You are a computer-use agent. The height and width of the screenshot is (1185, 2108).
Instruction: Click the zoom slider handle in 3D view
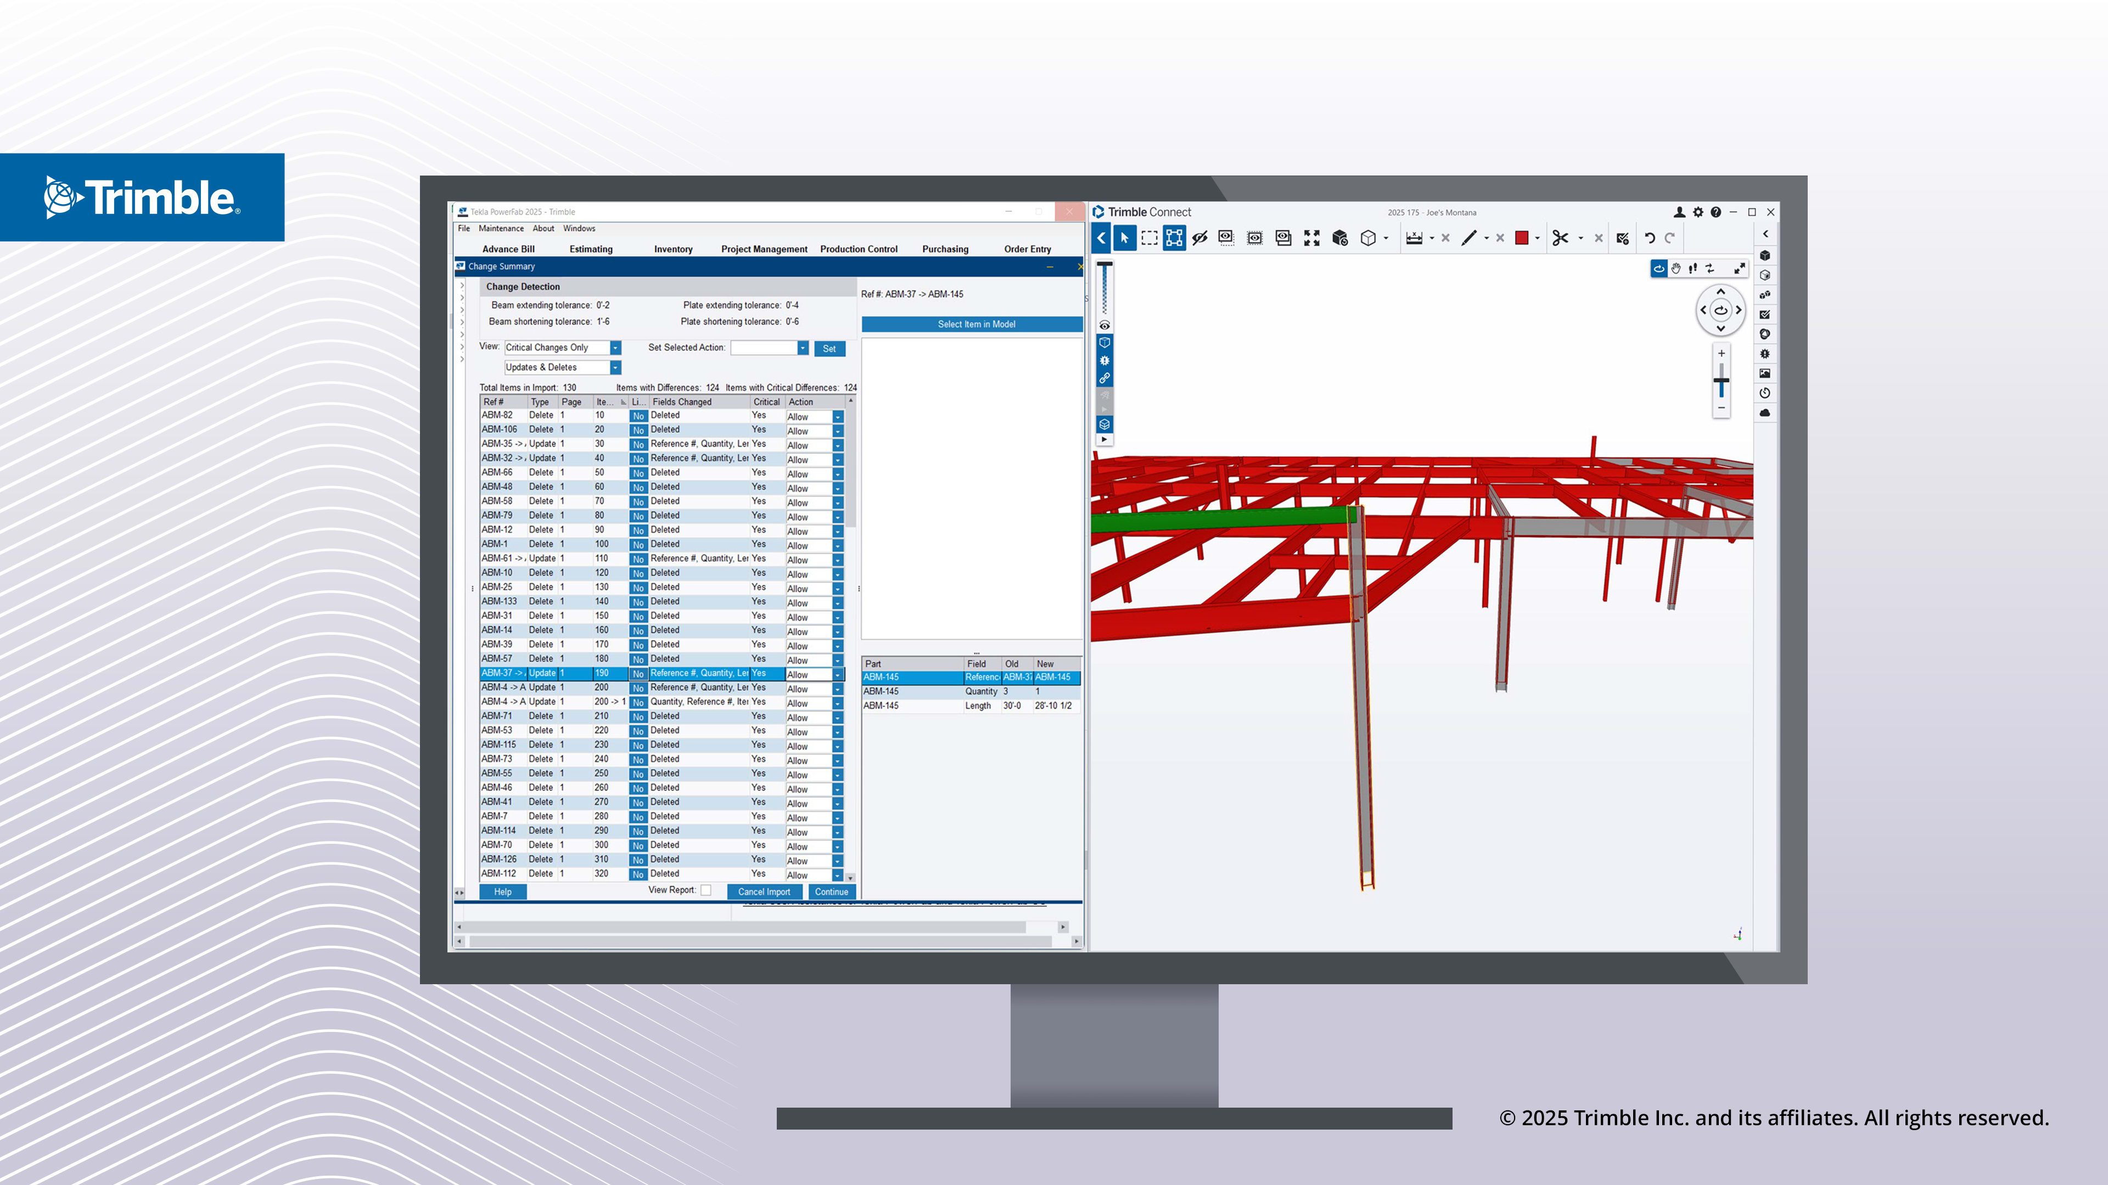pyautogui.click(x=1722, y=380)
